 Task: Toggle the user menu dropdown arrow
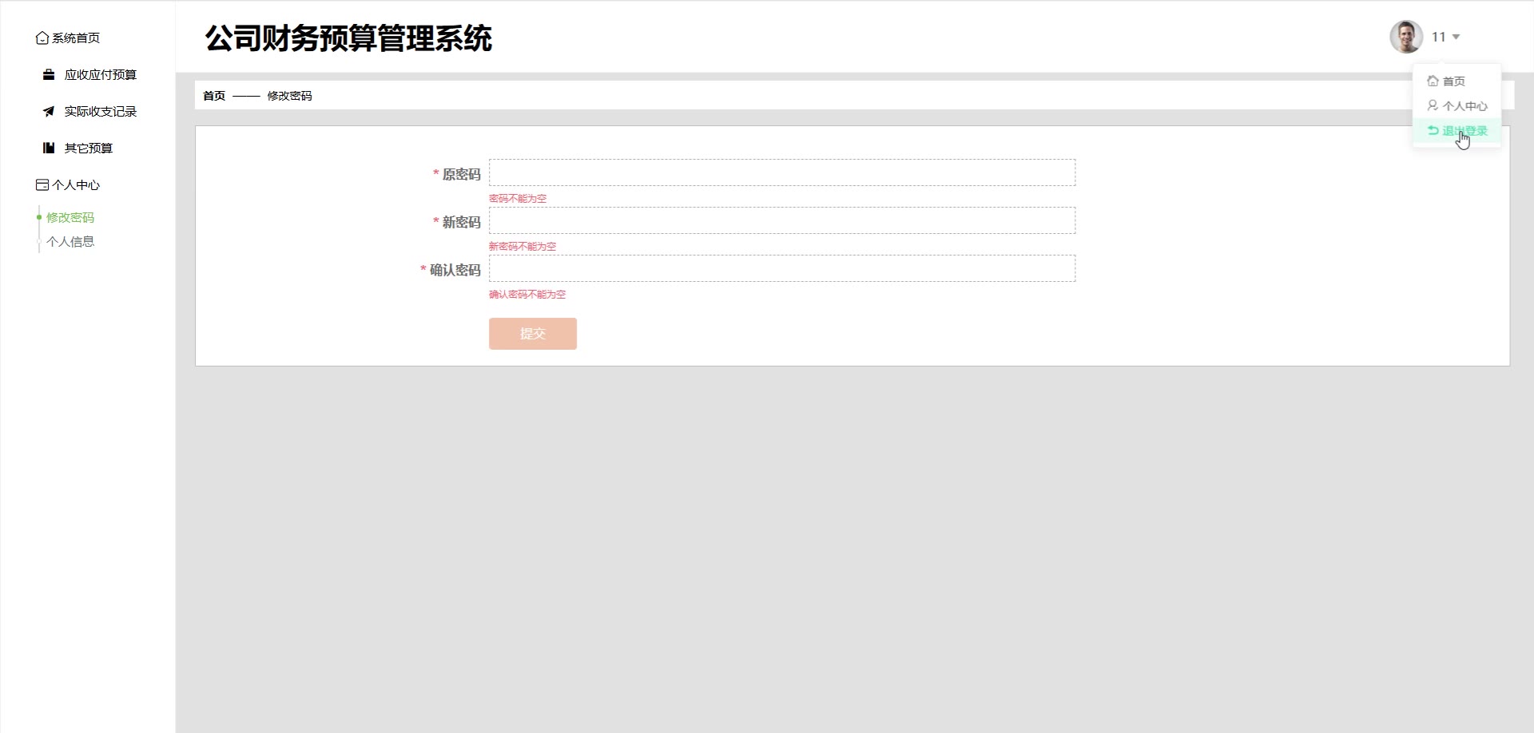coord(1456,37)
